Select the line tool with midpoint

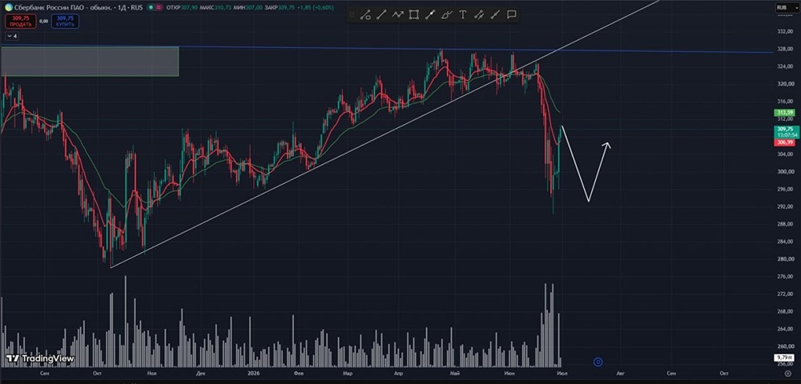point(430,15)
